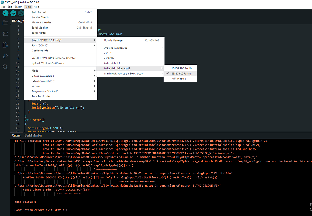Click the Verify checkmark button
Image resolution: width=312 pixels, height=216 pixels.
point(5,13)
